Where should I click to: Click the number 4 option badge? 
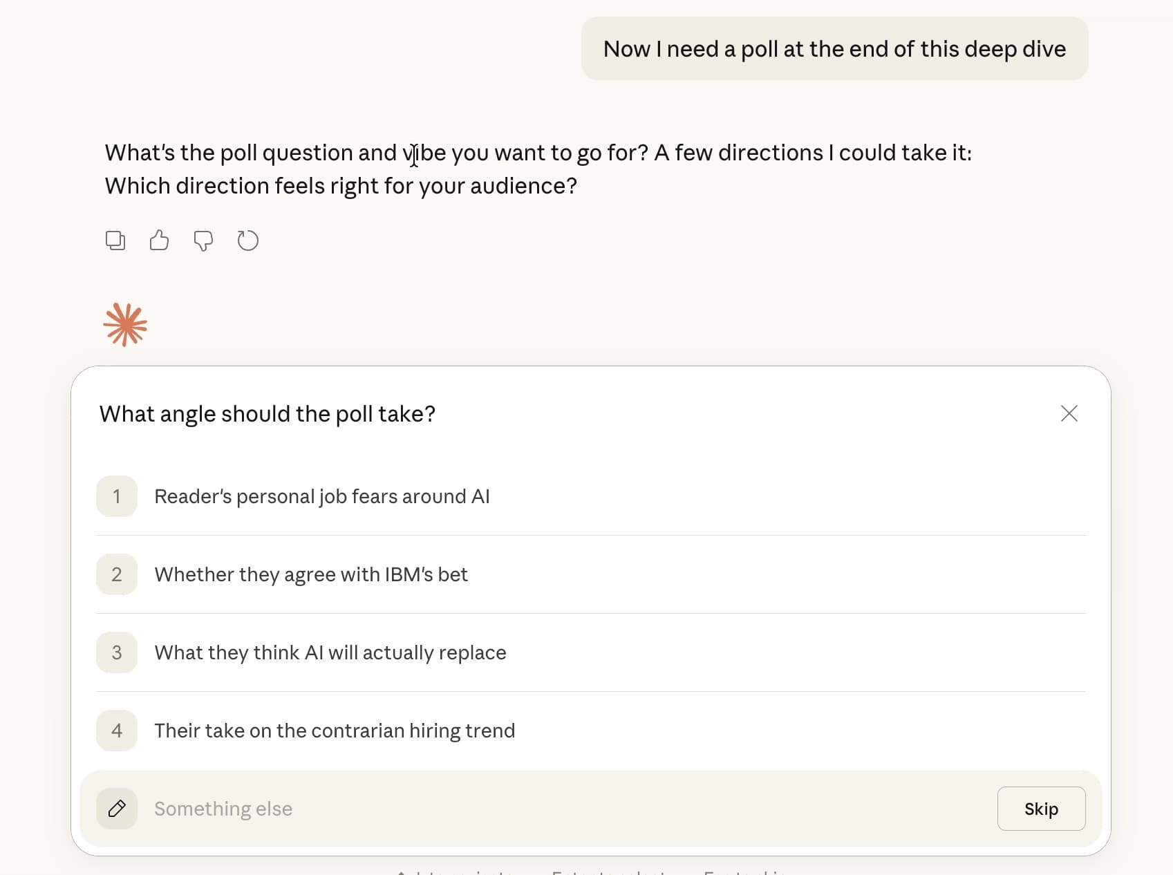click(x=117, y=731)
